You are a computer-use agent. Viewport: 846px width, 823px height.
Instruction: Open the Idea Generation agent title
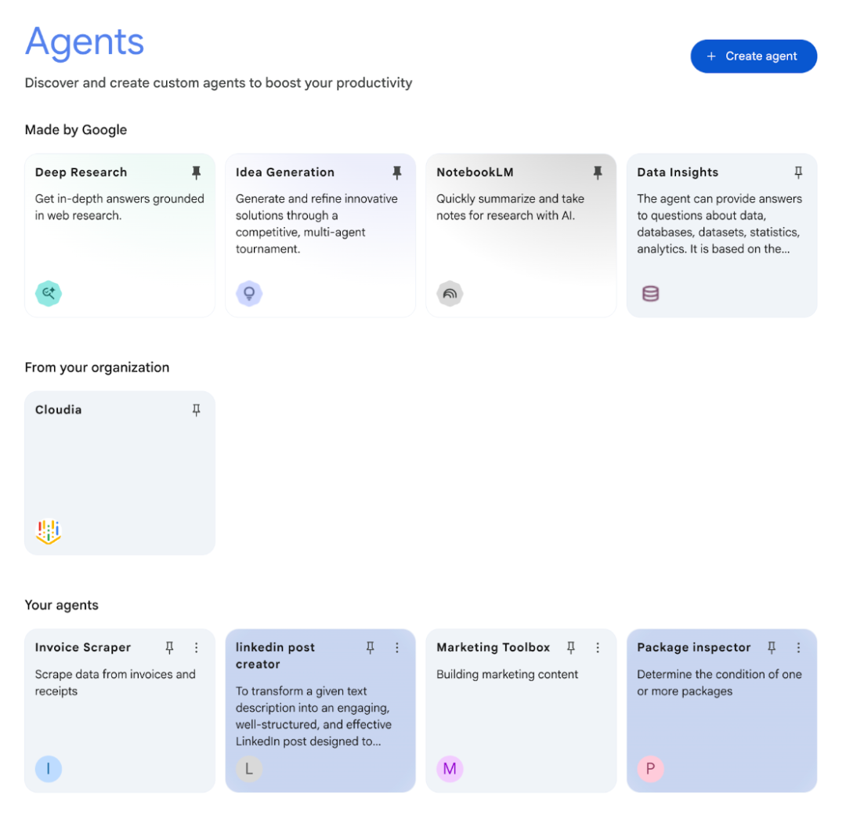[285, 172]
